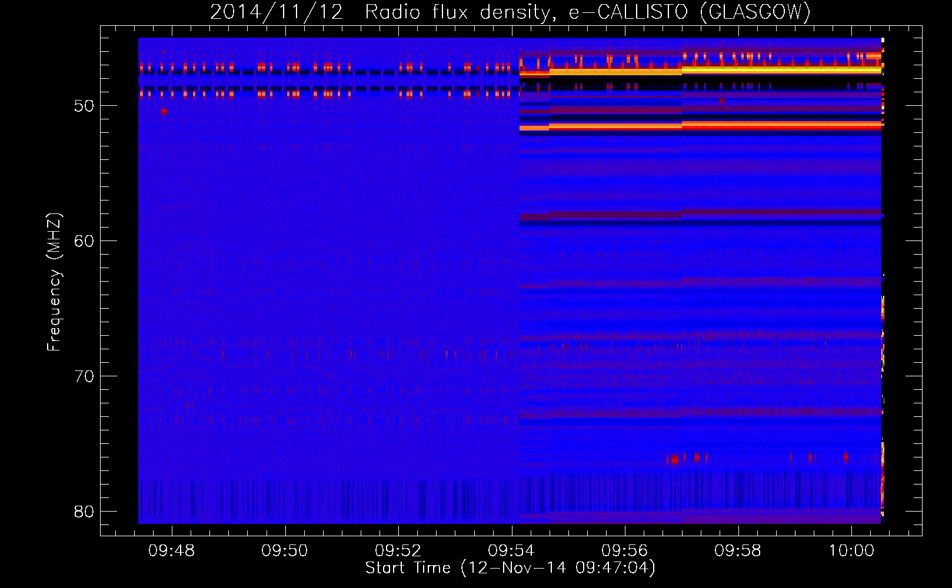The image size is (952, 588).
Task: Click the 'Start Time (12-Nov-14 09:47:04)' label
Action: (510, 568)
